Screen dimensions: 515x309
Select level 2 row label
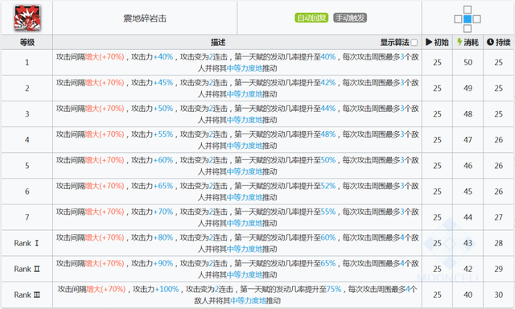point(27,89)
